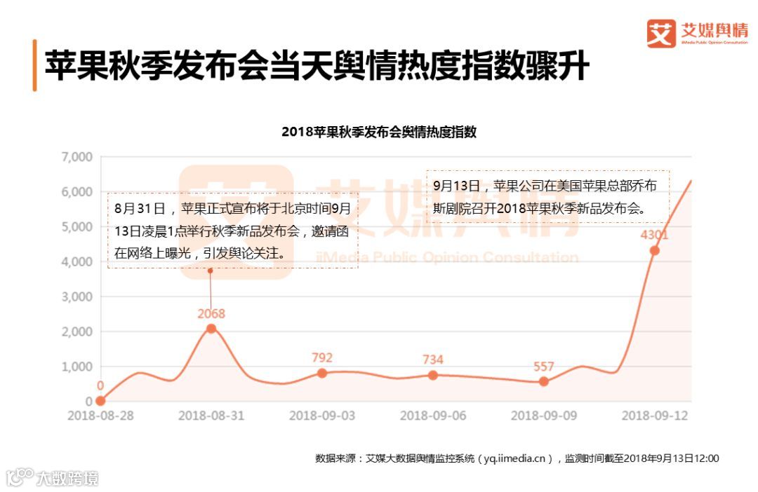Viewport: 758px width, 492px height.
Task: Click the starting data point labeled 0
Action: click(100, 401)
